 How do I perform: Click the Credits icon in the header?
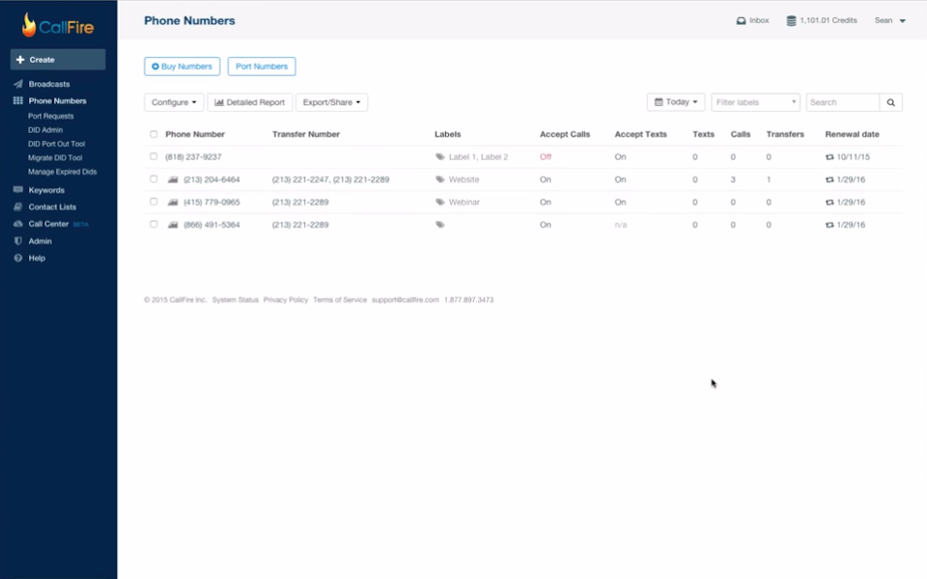pyautogui.click(x=790, y=19)
